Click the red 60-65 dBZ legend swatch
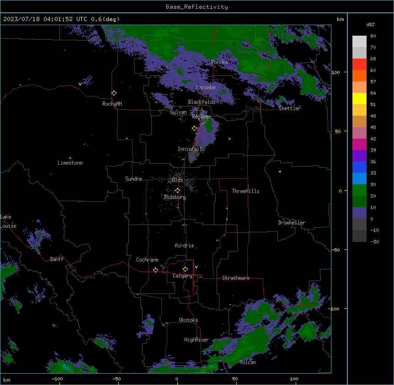The height and width of the screenshot is (385, 394). pos(359,64)
